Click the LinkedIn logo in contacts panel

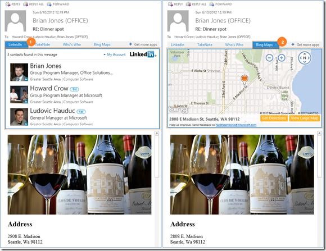tap(143, 54)
